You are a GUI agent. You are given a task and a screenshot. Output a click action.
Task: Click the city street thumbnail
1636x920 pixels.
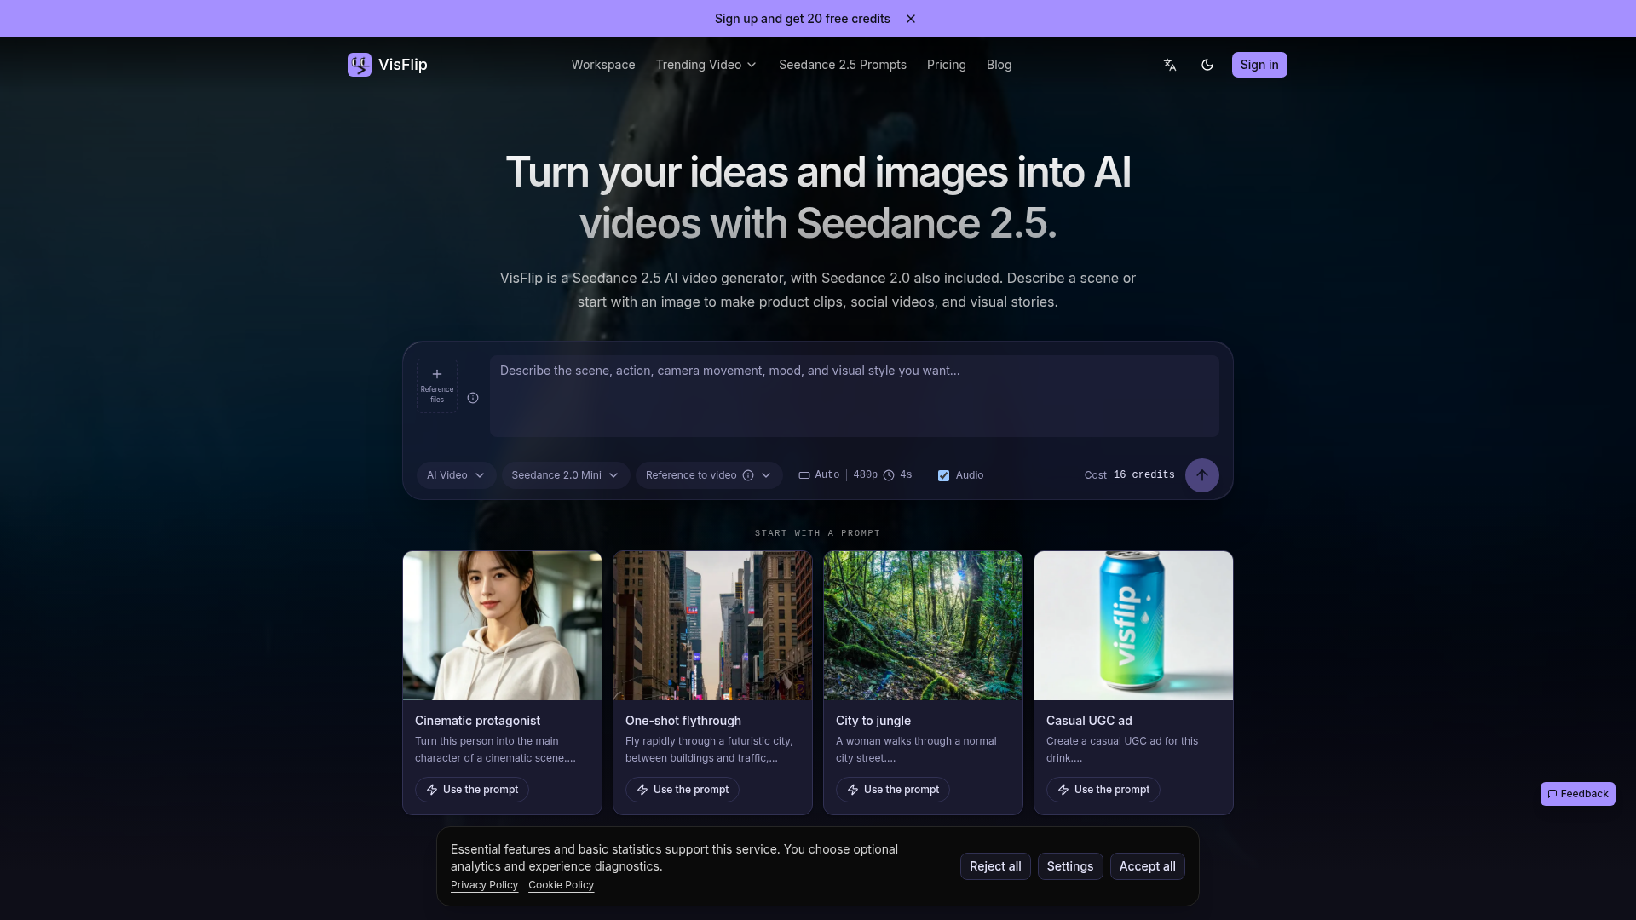pos(713,625)
